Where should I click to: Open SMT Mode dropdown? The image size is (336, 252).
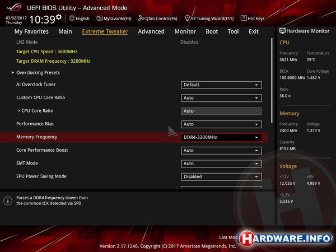221,164
